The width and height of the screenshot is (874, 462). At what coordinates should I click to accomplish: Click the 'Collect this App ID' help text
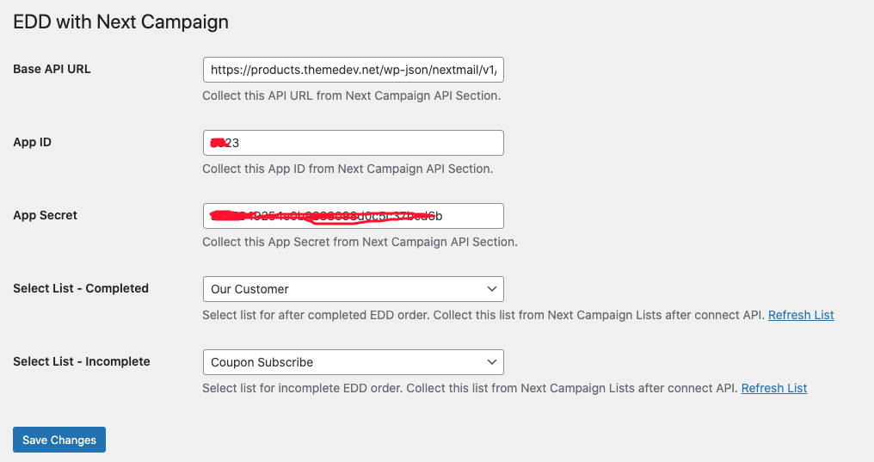point(348,169)
